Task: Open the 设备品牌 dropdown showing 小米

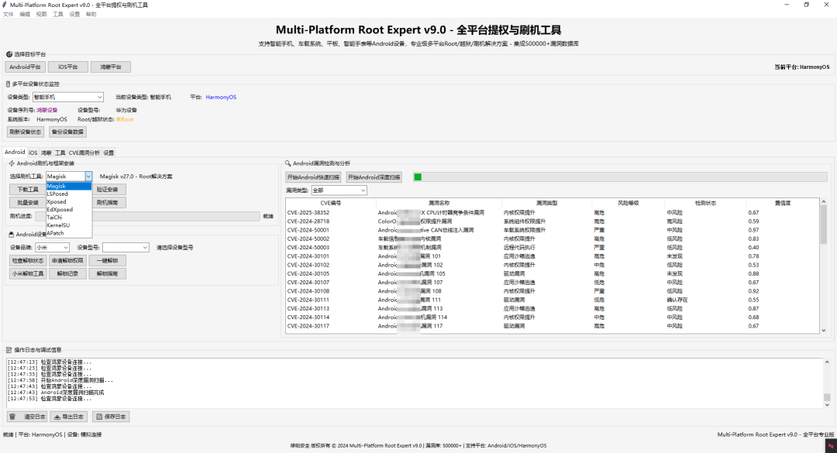Action: [x=53, y=248]
